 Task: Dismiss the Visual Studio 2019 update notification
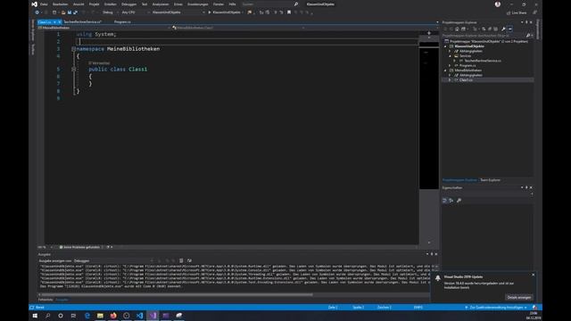tap(534, 275)
